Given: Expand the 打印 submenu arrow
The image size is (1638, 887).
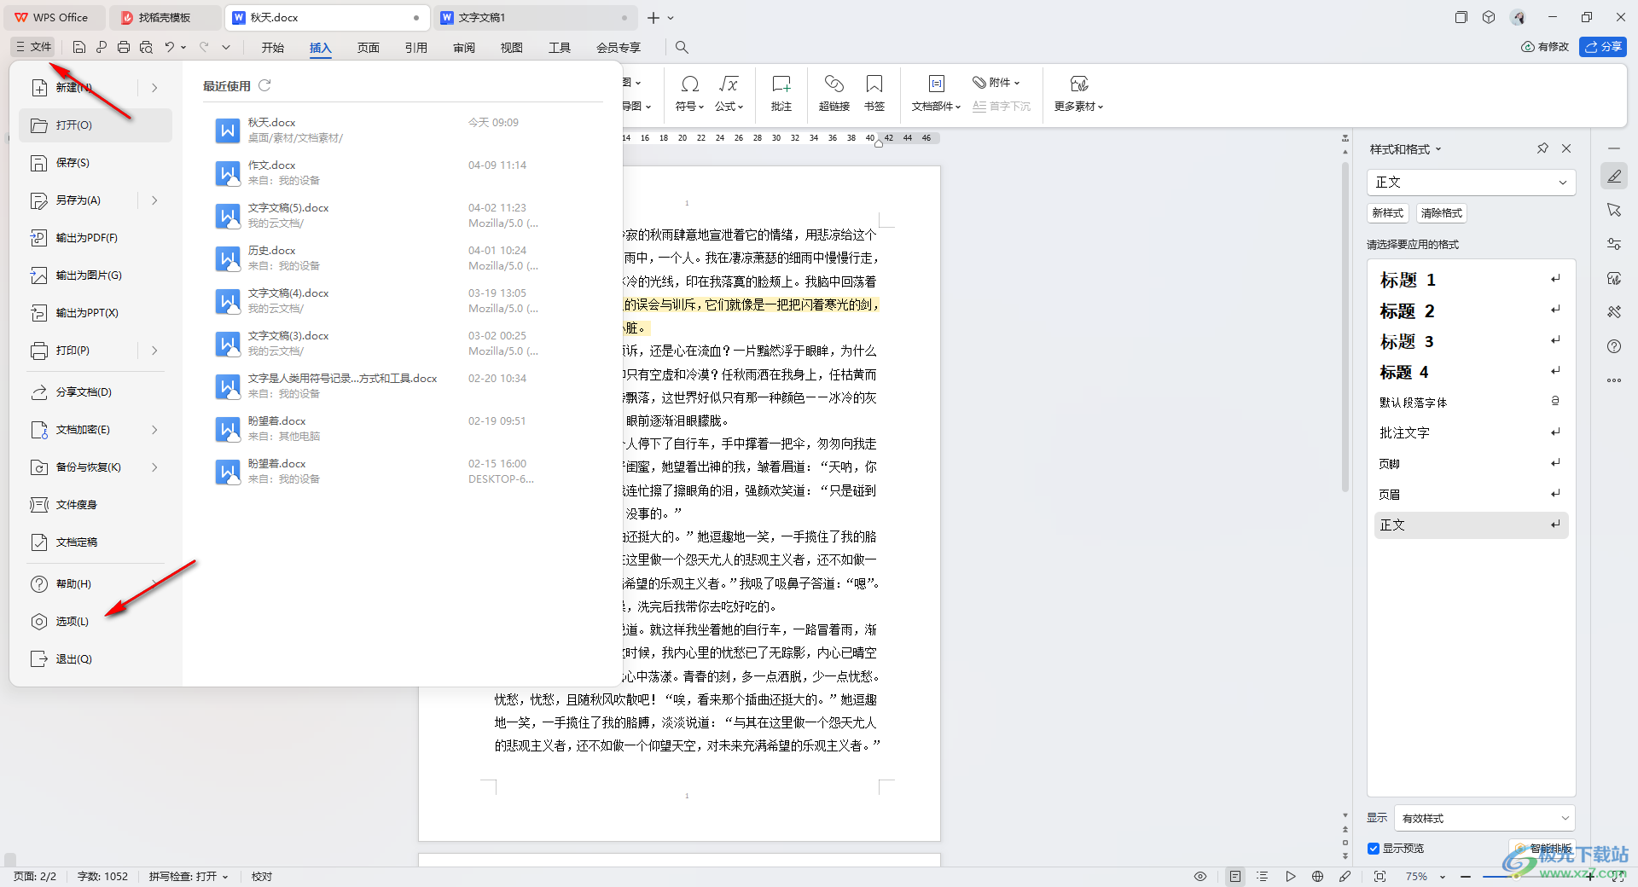Looking at the screenshot, I should coord(154,351).
